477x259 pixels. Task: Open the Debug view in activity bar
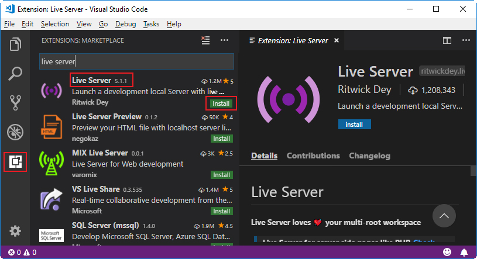point(15,132)
